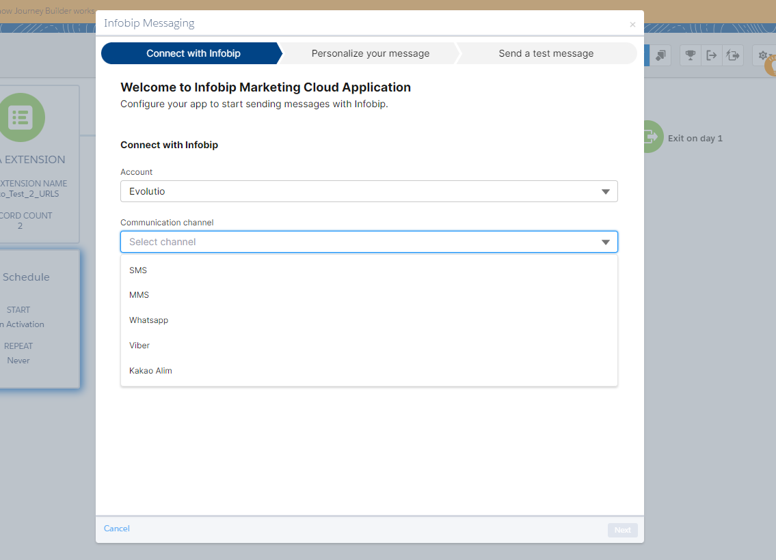The height and width of the screenshot is (560, 776).
Task: Collapse the Communication channel dropdown arrow
Action: pos(605,242)
